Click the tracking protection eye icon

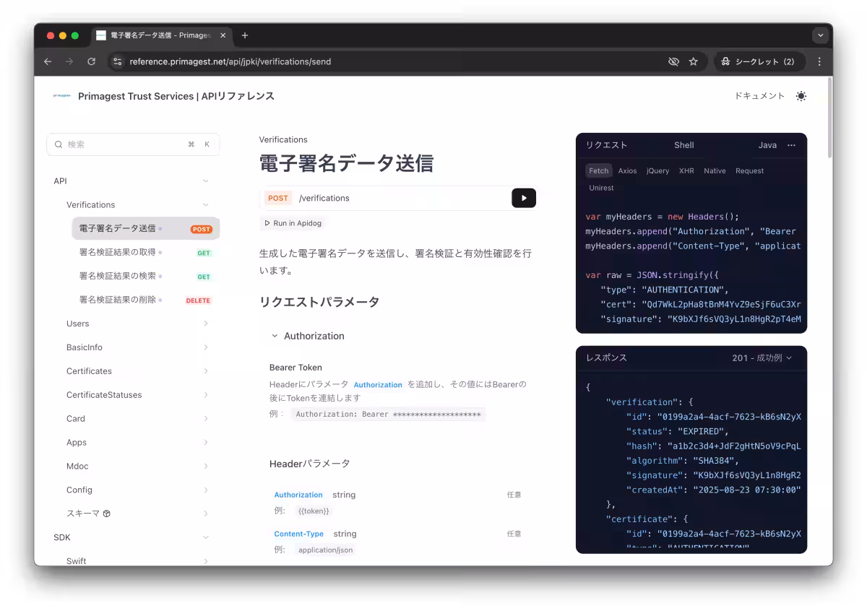[x=673, y=61]
